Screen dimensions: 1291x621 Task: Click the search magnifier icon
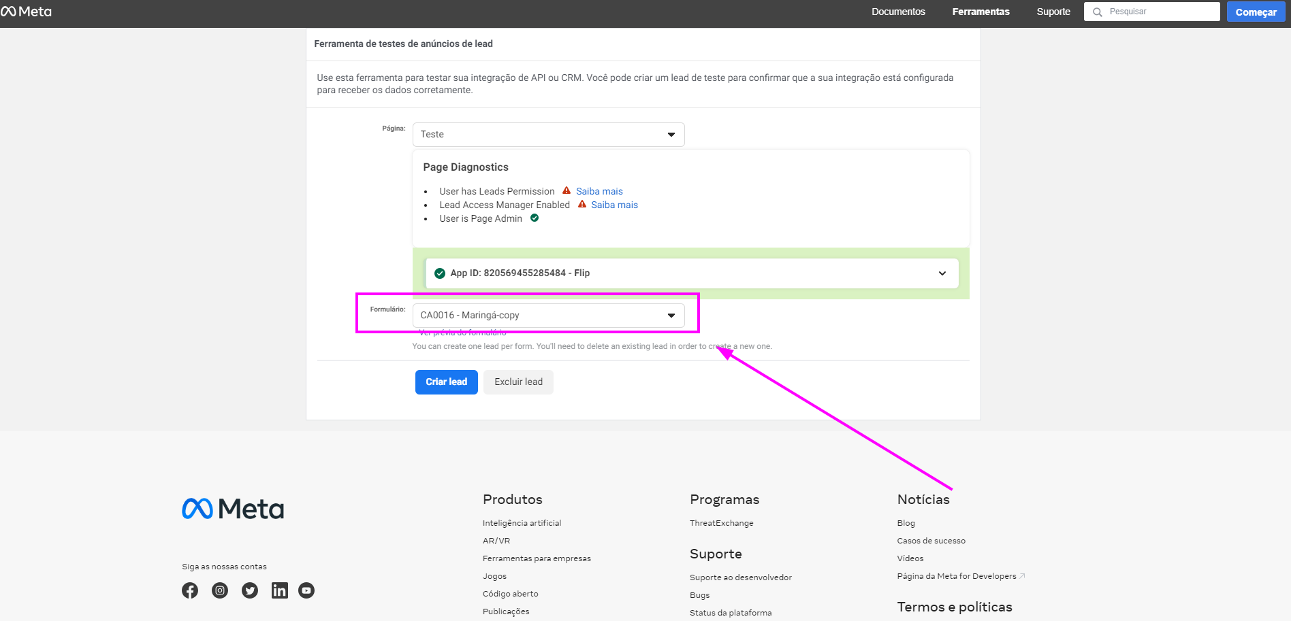pos(1097,12)
